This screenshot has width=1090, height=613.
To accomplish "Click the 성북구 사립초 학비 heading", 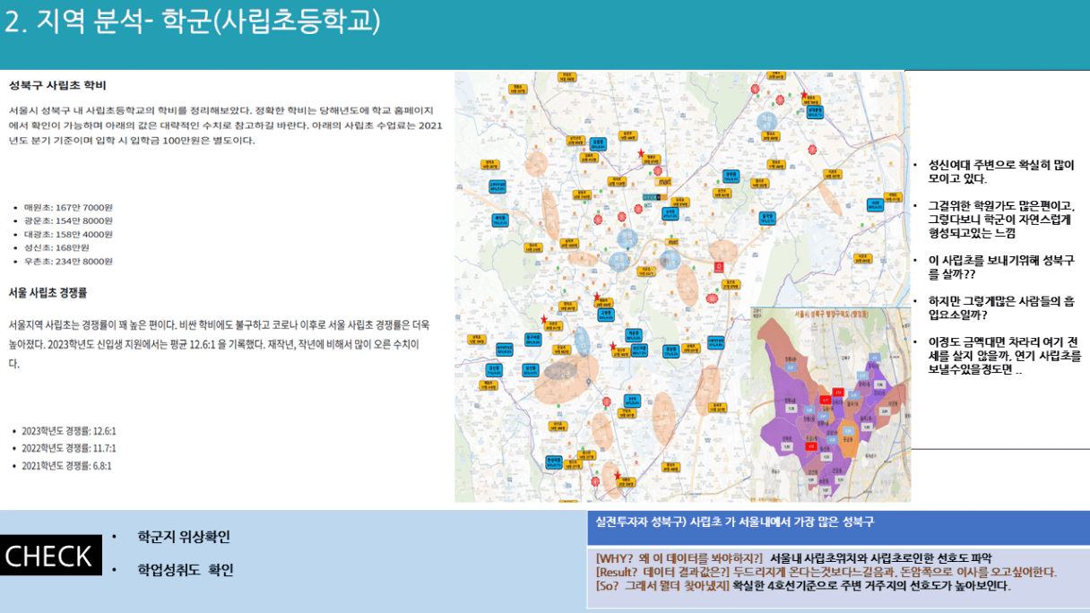I will [57, 86].
